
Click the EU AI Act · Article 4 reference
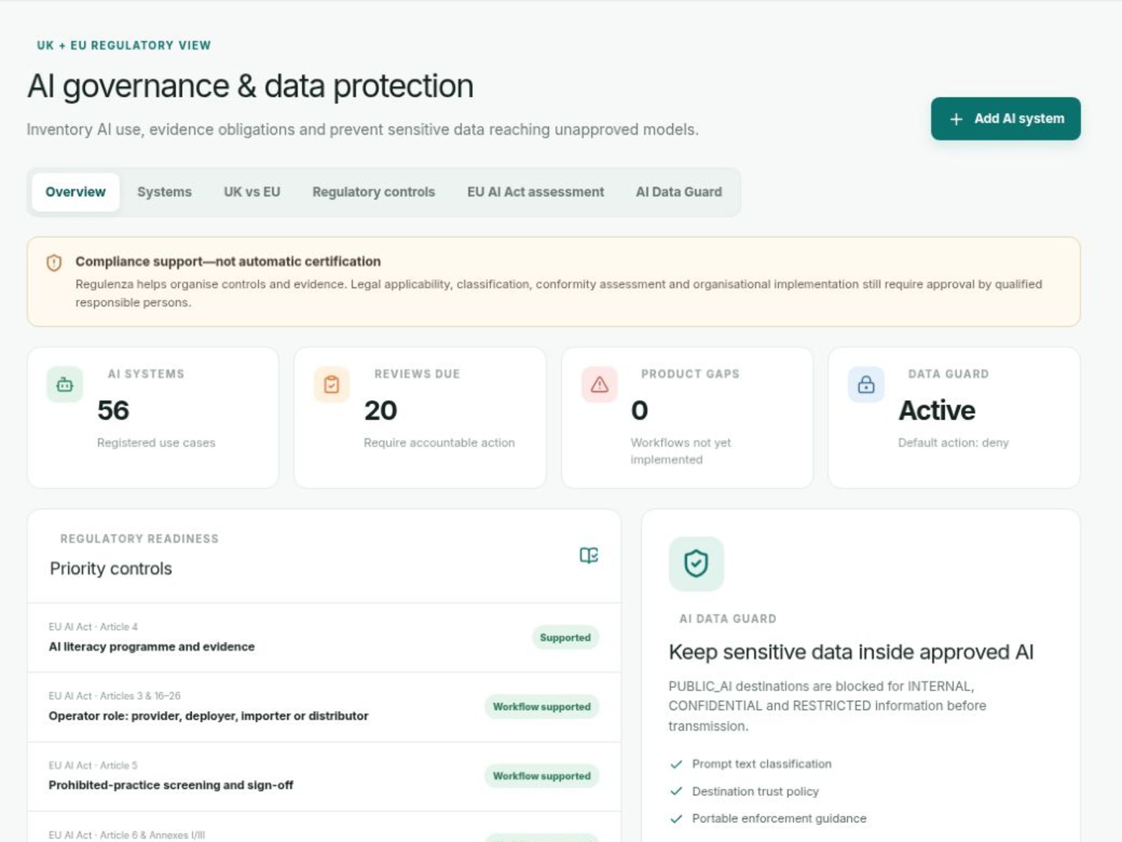(x=93, y=627)
